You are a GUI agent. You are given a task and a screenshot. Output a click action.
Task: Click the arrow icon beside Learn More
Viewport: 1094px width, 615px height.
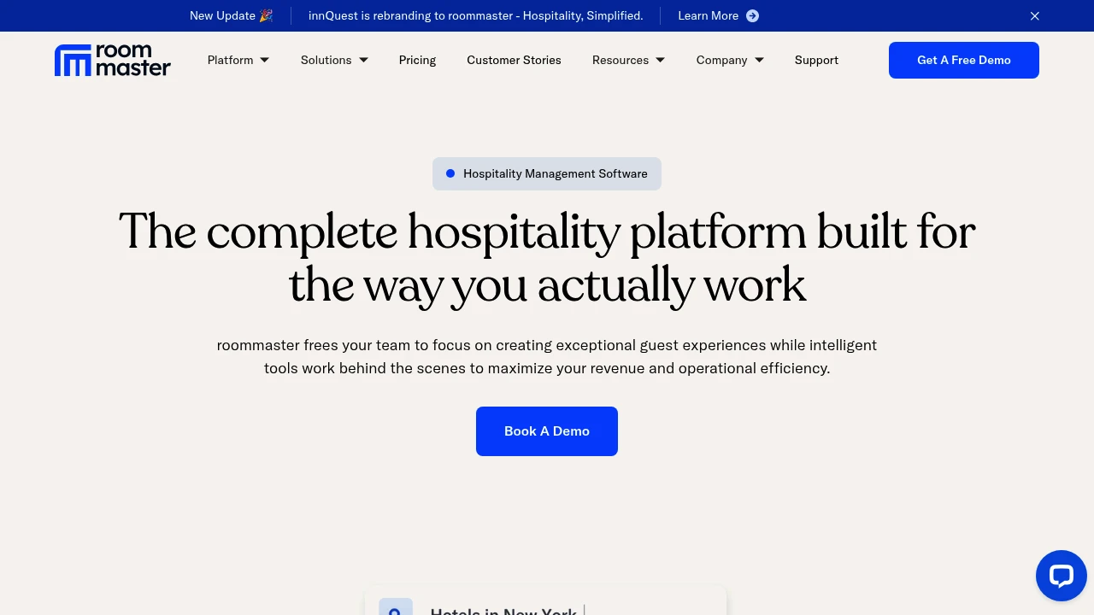[x=752, y=16]
